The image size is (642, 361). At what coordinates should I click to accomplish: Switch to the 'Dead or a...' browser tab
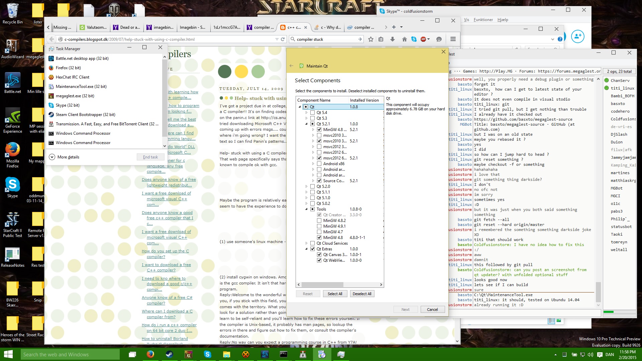(126, 27)
